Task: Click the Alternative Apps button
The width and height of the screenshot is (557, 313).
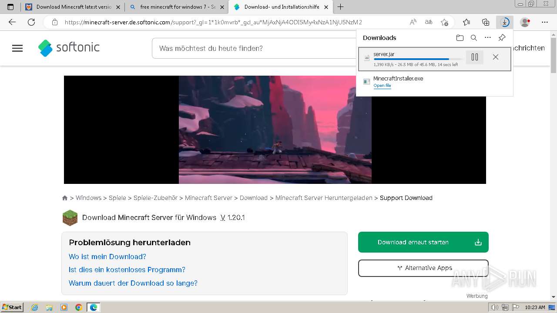Action: coord(423,268)
